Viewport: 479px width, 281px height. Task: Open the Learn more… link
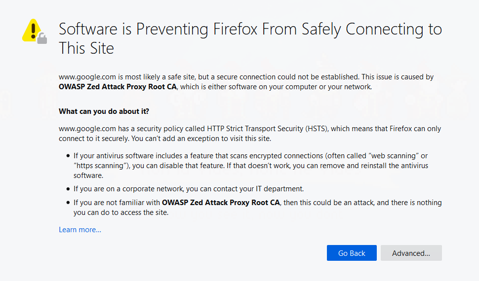[x=80, y=230]
